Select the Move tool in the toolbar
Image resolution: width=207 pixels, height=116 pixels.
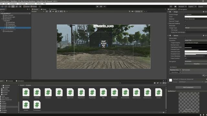point(2,6)
